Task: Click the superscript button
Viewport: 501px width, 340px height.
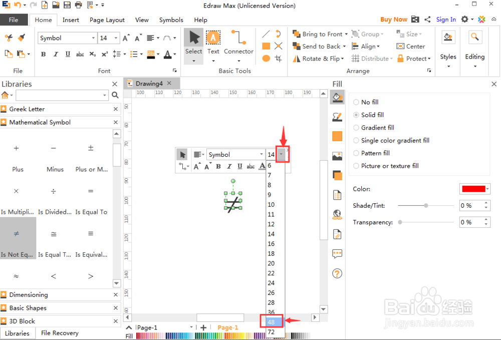Action: (105, 54)
